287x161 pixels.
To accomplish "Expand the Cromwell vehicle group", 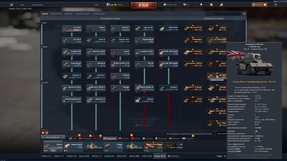I will [72, 64].
